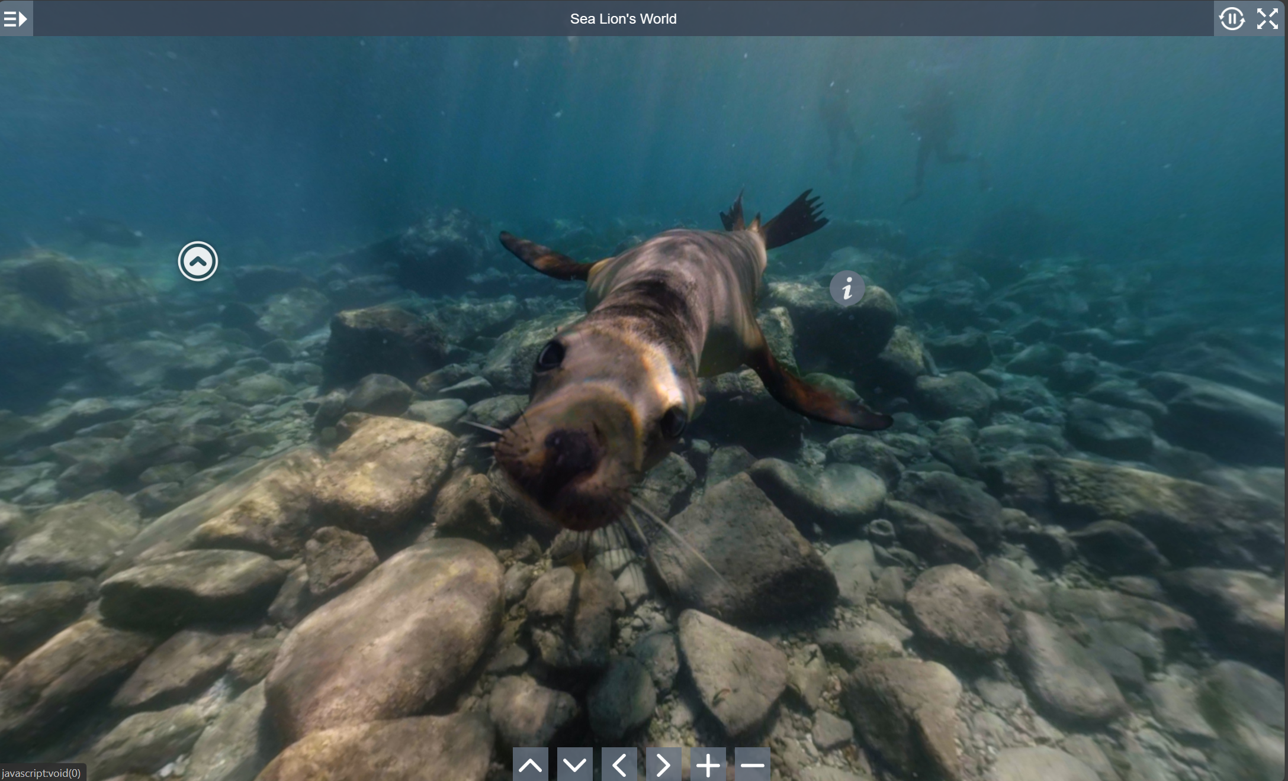Click the Sea Lion's World title
The height and width of the screenshot is (781, 1288).
[x=623, y=19]
